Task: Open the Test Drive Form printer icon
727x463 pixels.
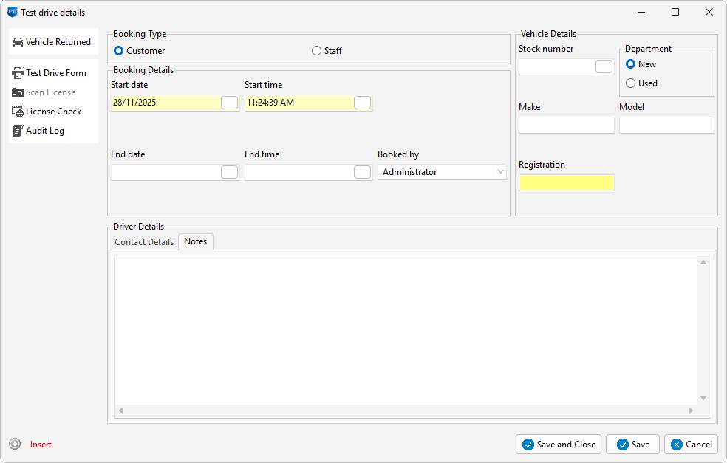Action: click(x=18, y=73)
